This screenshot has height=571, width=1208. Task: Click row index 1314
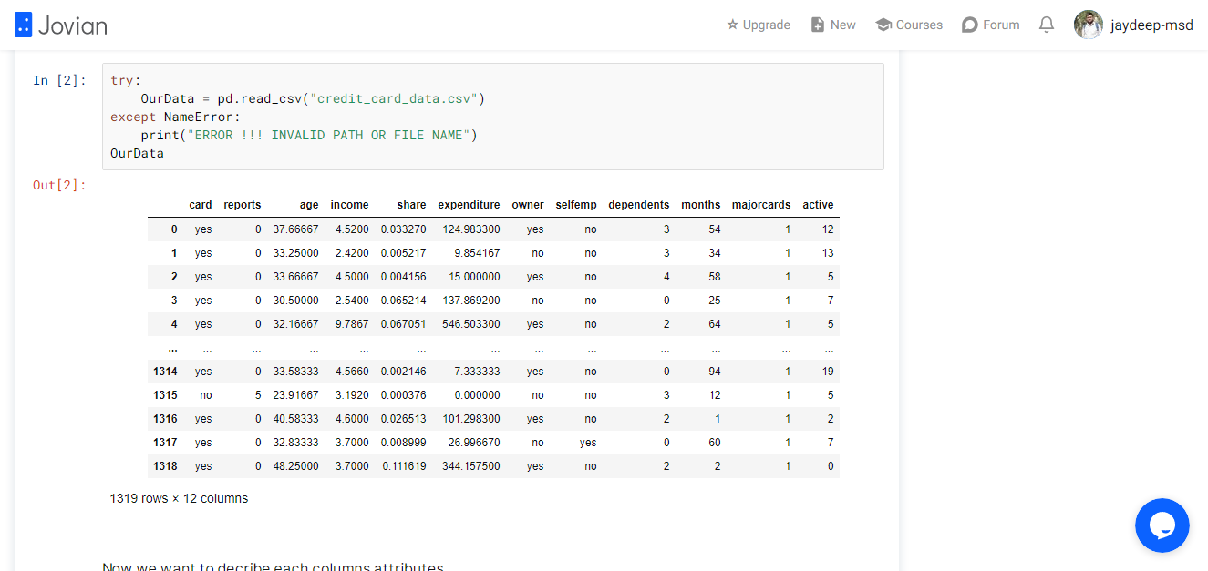point(166,372)
